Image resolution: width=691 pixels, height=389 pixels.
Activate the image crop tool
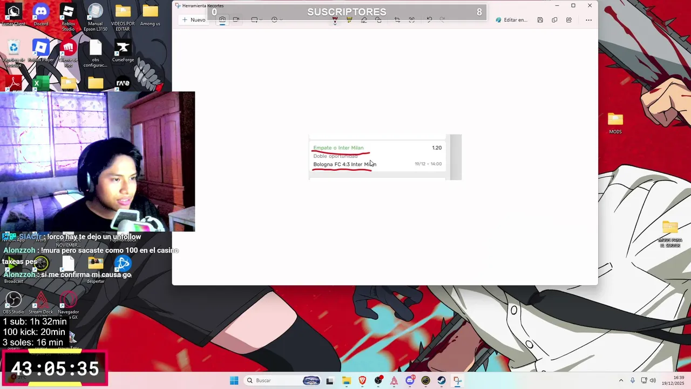click(x=397, y=20)
